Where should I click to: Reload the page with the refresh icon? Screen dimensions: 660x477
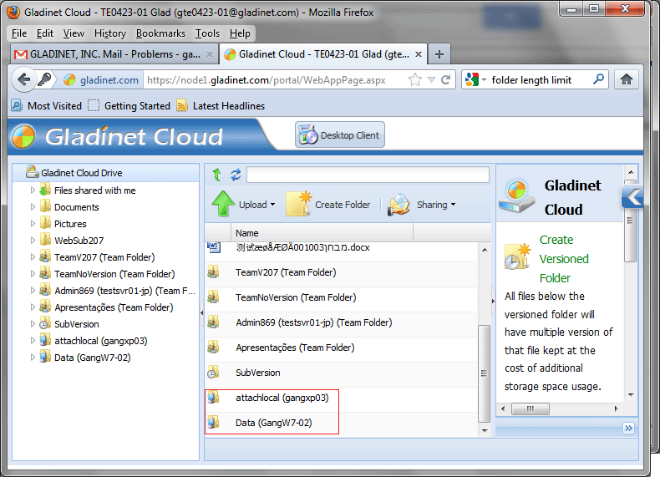[x=445, y=79]
